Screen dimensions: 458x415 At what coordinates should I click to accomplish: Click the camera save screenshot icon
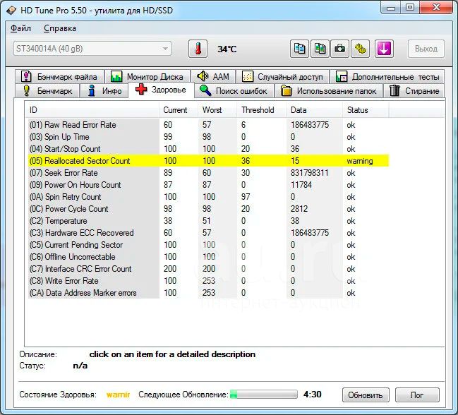(339, 49)
